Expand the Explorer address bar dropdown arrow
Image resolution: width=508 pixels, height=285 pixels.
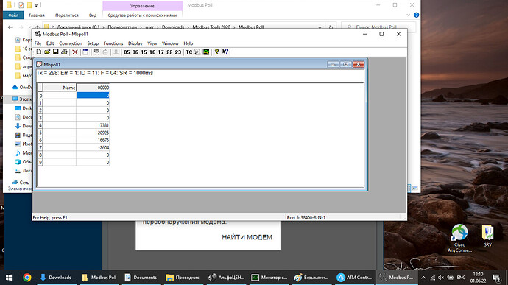point(320,27)
